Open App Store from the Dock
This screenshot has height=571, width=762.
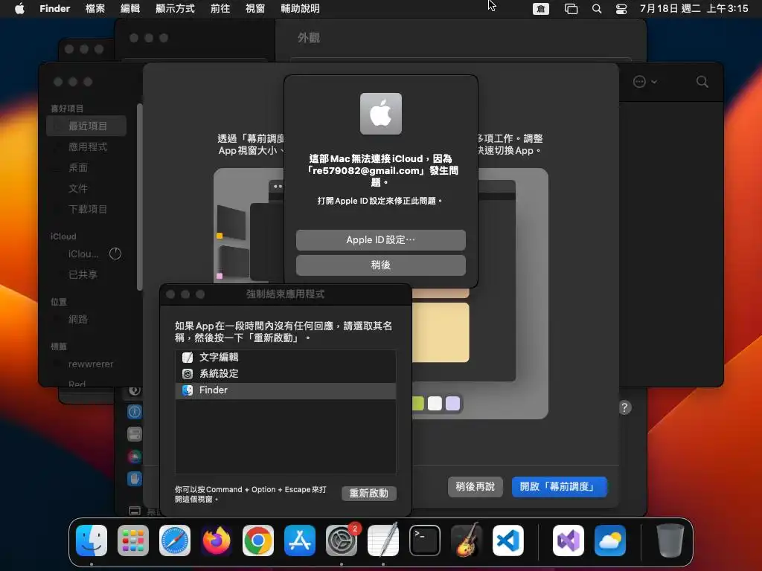300,541
